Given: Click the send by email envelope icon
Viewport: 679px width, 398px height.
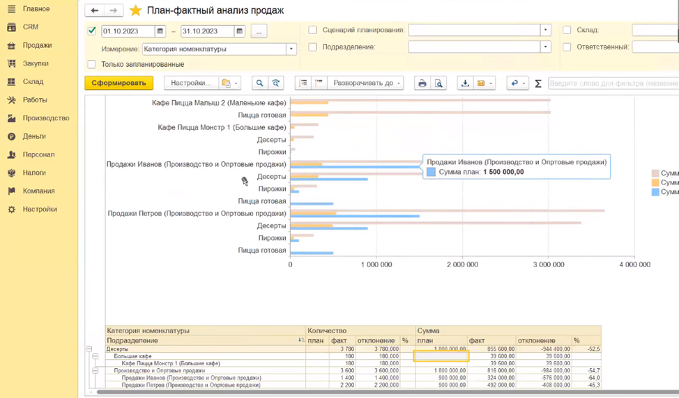Looking at the screenshot, I should point(480,83).
